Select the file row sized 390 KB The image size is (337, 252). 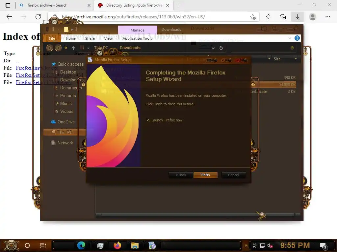click(x=274, y=77)
